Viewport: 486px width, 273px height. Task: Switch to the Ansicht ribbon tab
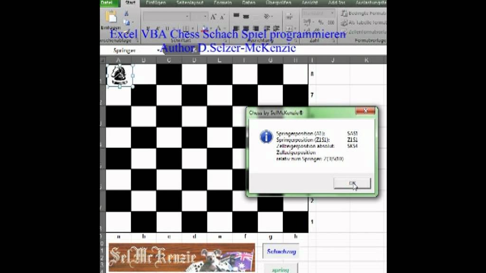point(309,3)
